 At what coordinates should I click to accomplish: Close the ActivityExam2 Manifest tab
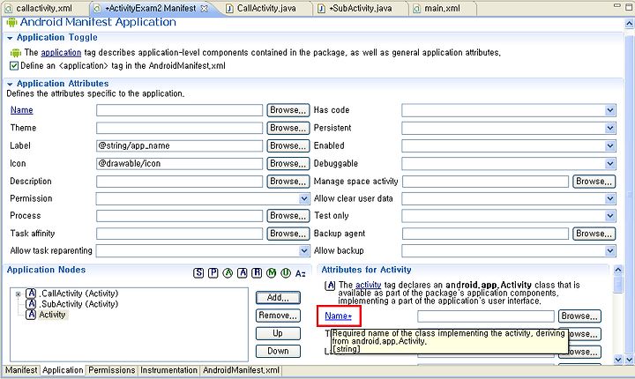click(x=204, y=8)
